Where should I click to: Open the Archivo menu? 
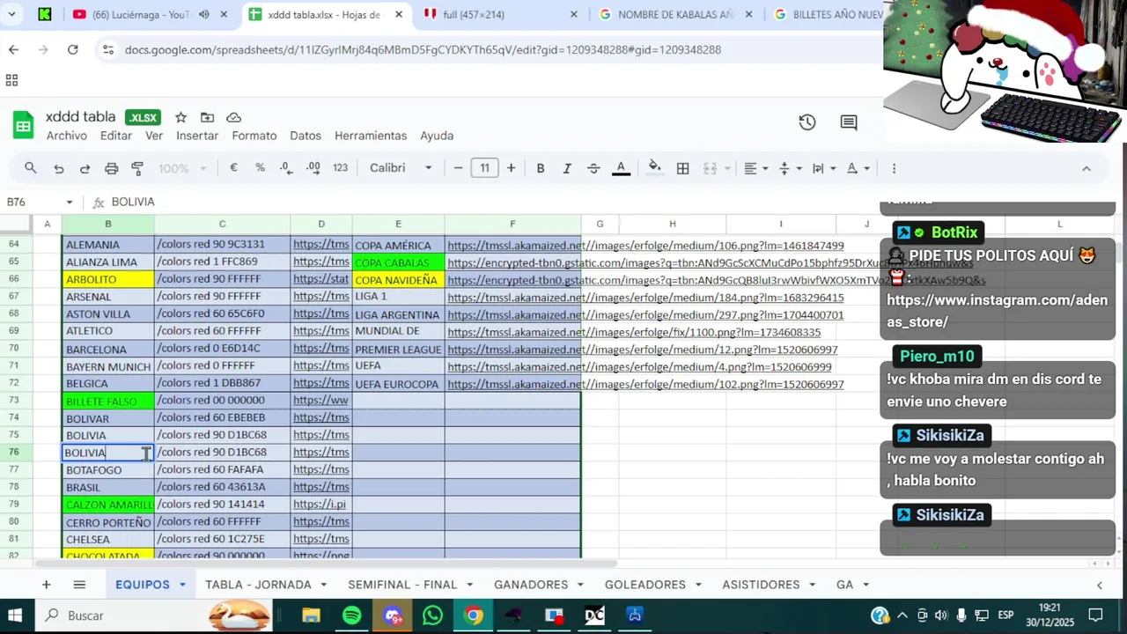(67, 136)
